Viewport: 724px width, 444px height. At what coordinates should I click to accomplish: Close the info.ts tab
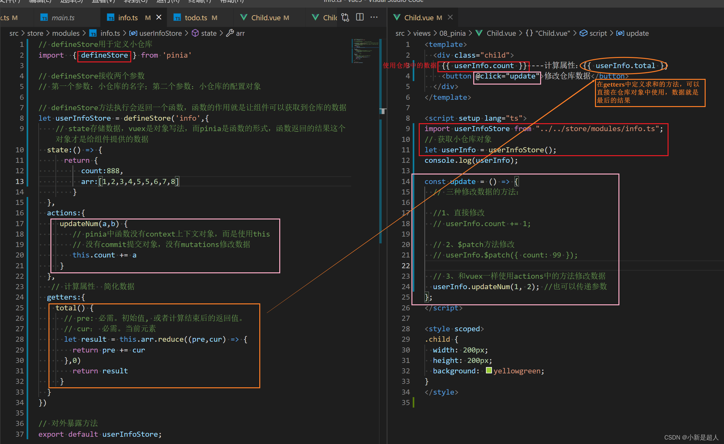coord(159,17)
